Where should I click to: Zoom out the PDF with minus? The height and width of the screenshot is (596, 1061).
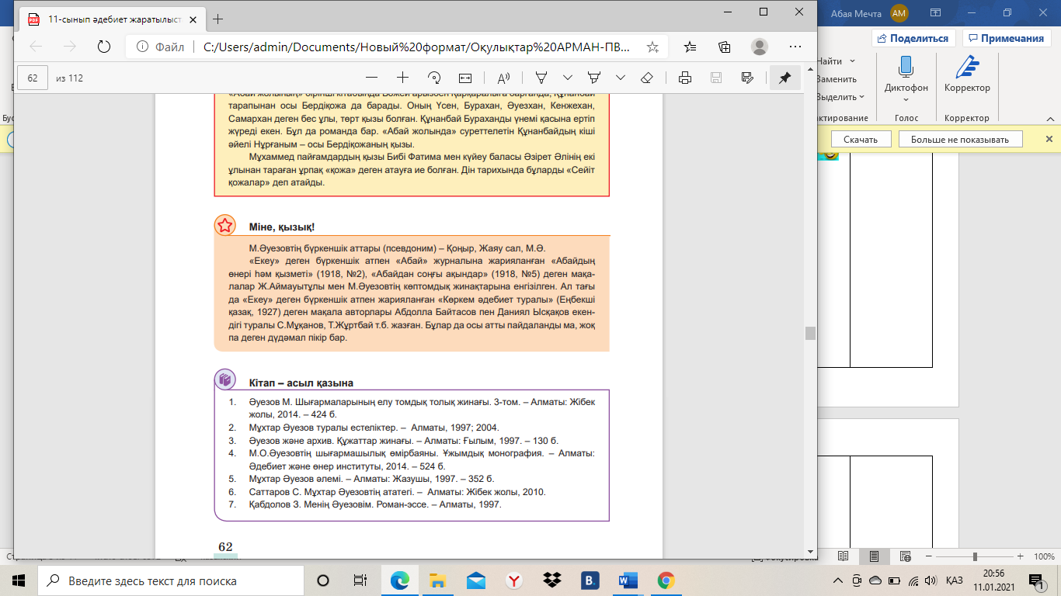click(x=371, y=78)
